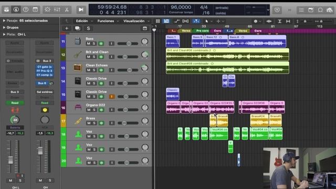The height and width of the screenshot is (189, 336).
Task: Click the Bus 3 input slot
Action: coord(45,61)
